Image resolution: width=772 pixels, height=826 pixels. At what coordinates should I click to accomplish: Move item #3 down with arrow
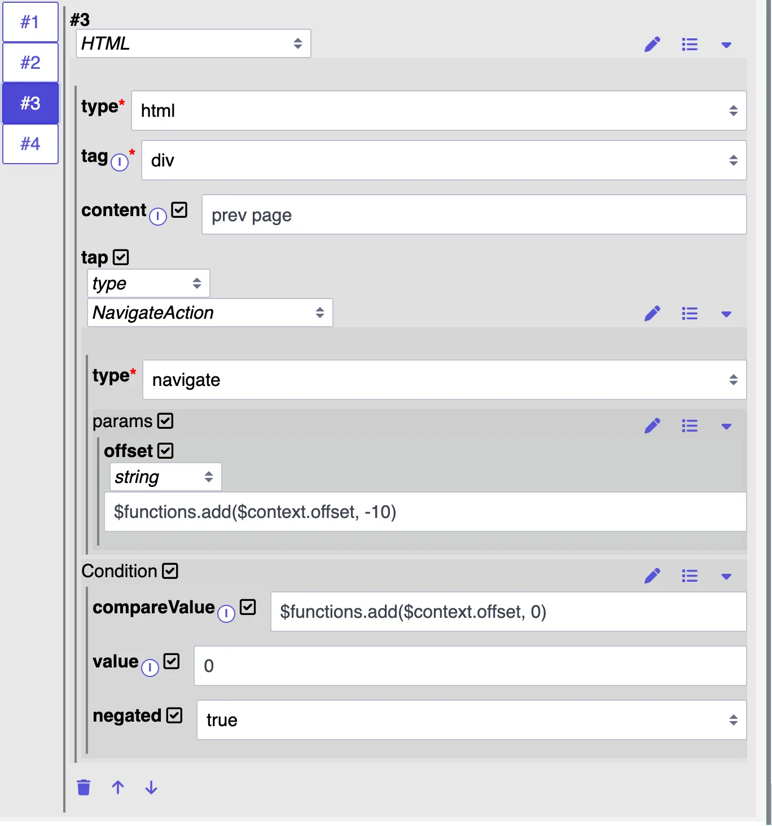click(x=151, y=787)
